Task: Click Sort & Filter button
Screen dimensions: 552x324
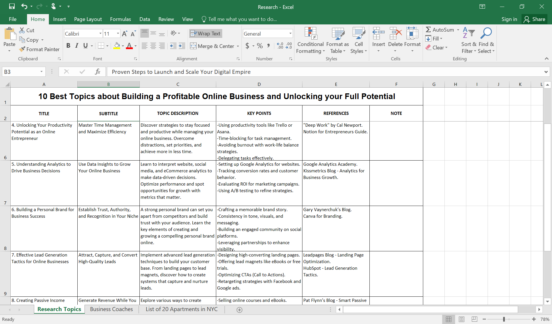Action: (469, 40)
